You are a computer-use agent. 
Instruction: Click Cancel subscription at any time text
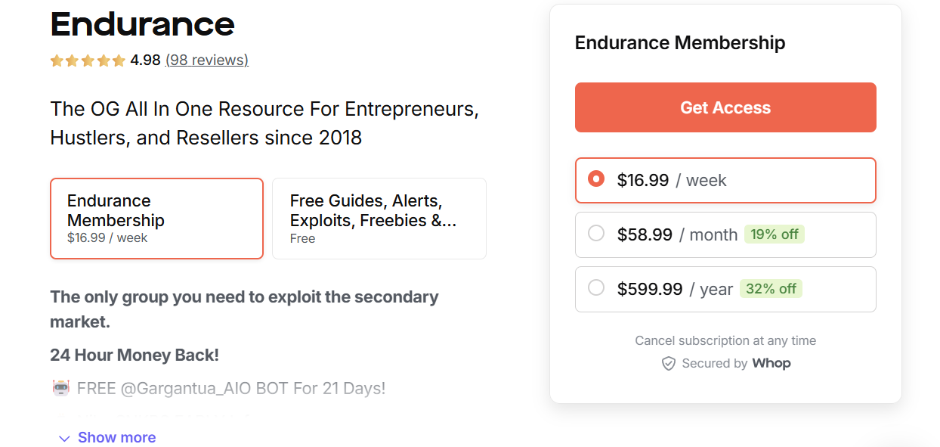tap(725, 340)
